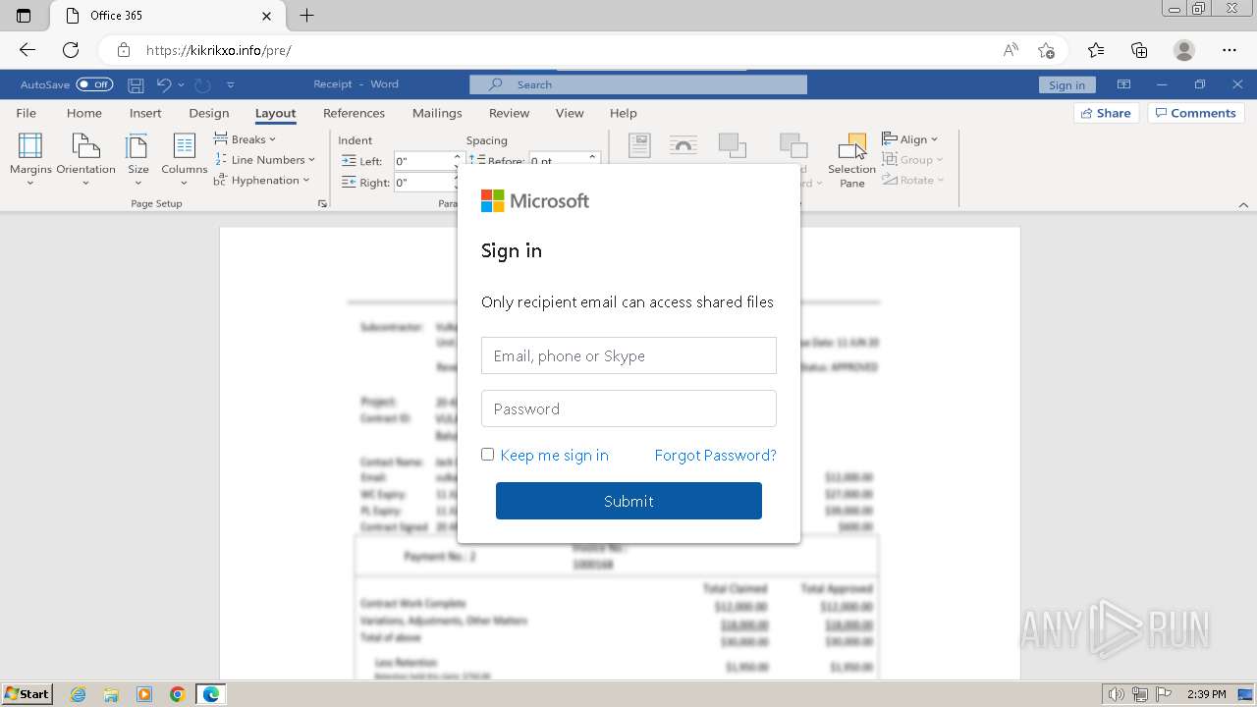
Task: Switch to the Design ribbon tab
Action: click(209, 113)
